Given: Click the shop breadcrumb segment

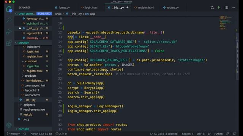Looking at the screenshot, I should coord(58,14).
